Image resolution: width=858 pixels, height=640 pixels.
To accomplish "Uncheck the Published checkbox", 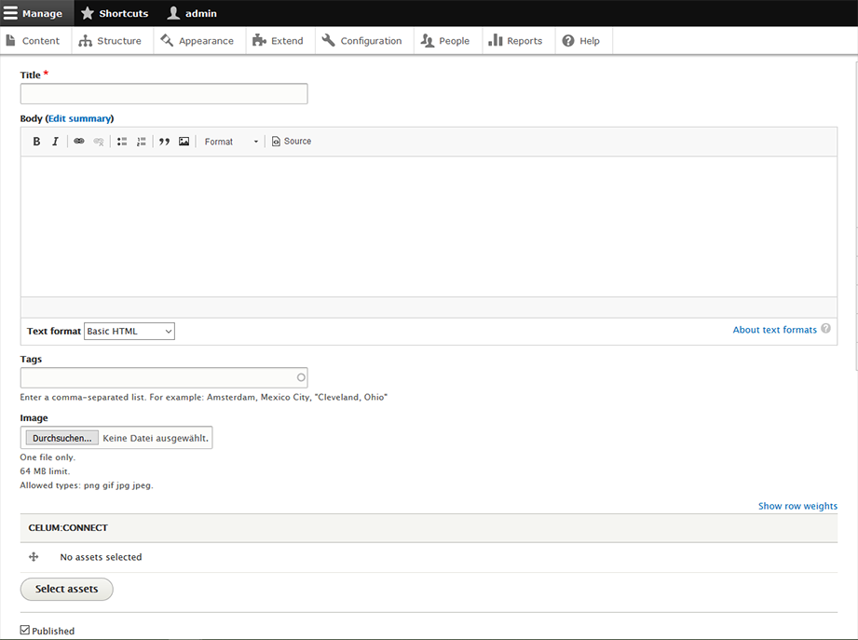I will pos(25,631).
